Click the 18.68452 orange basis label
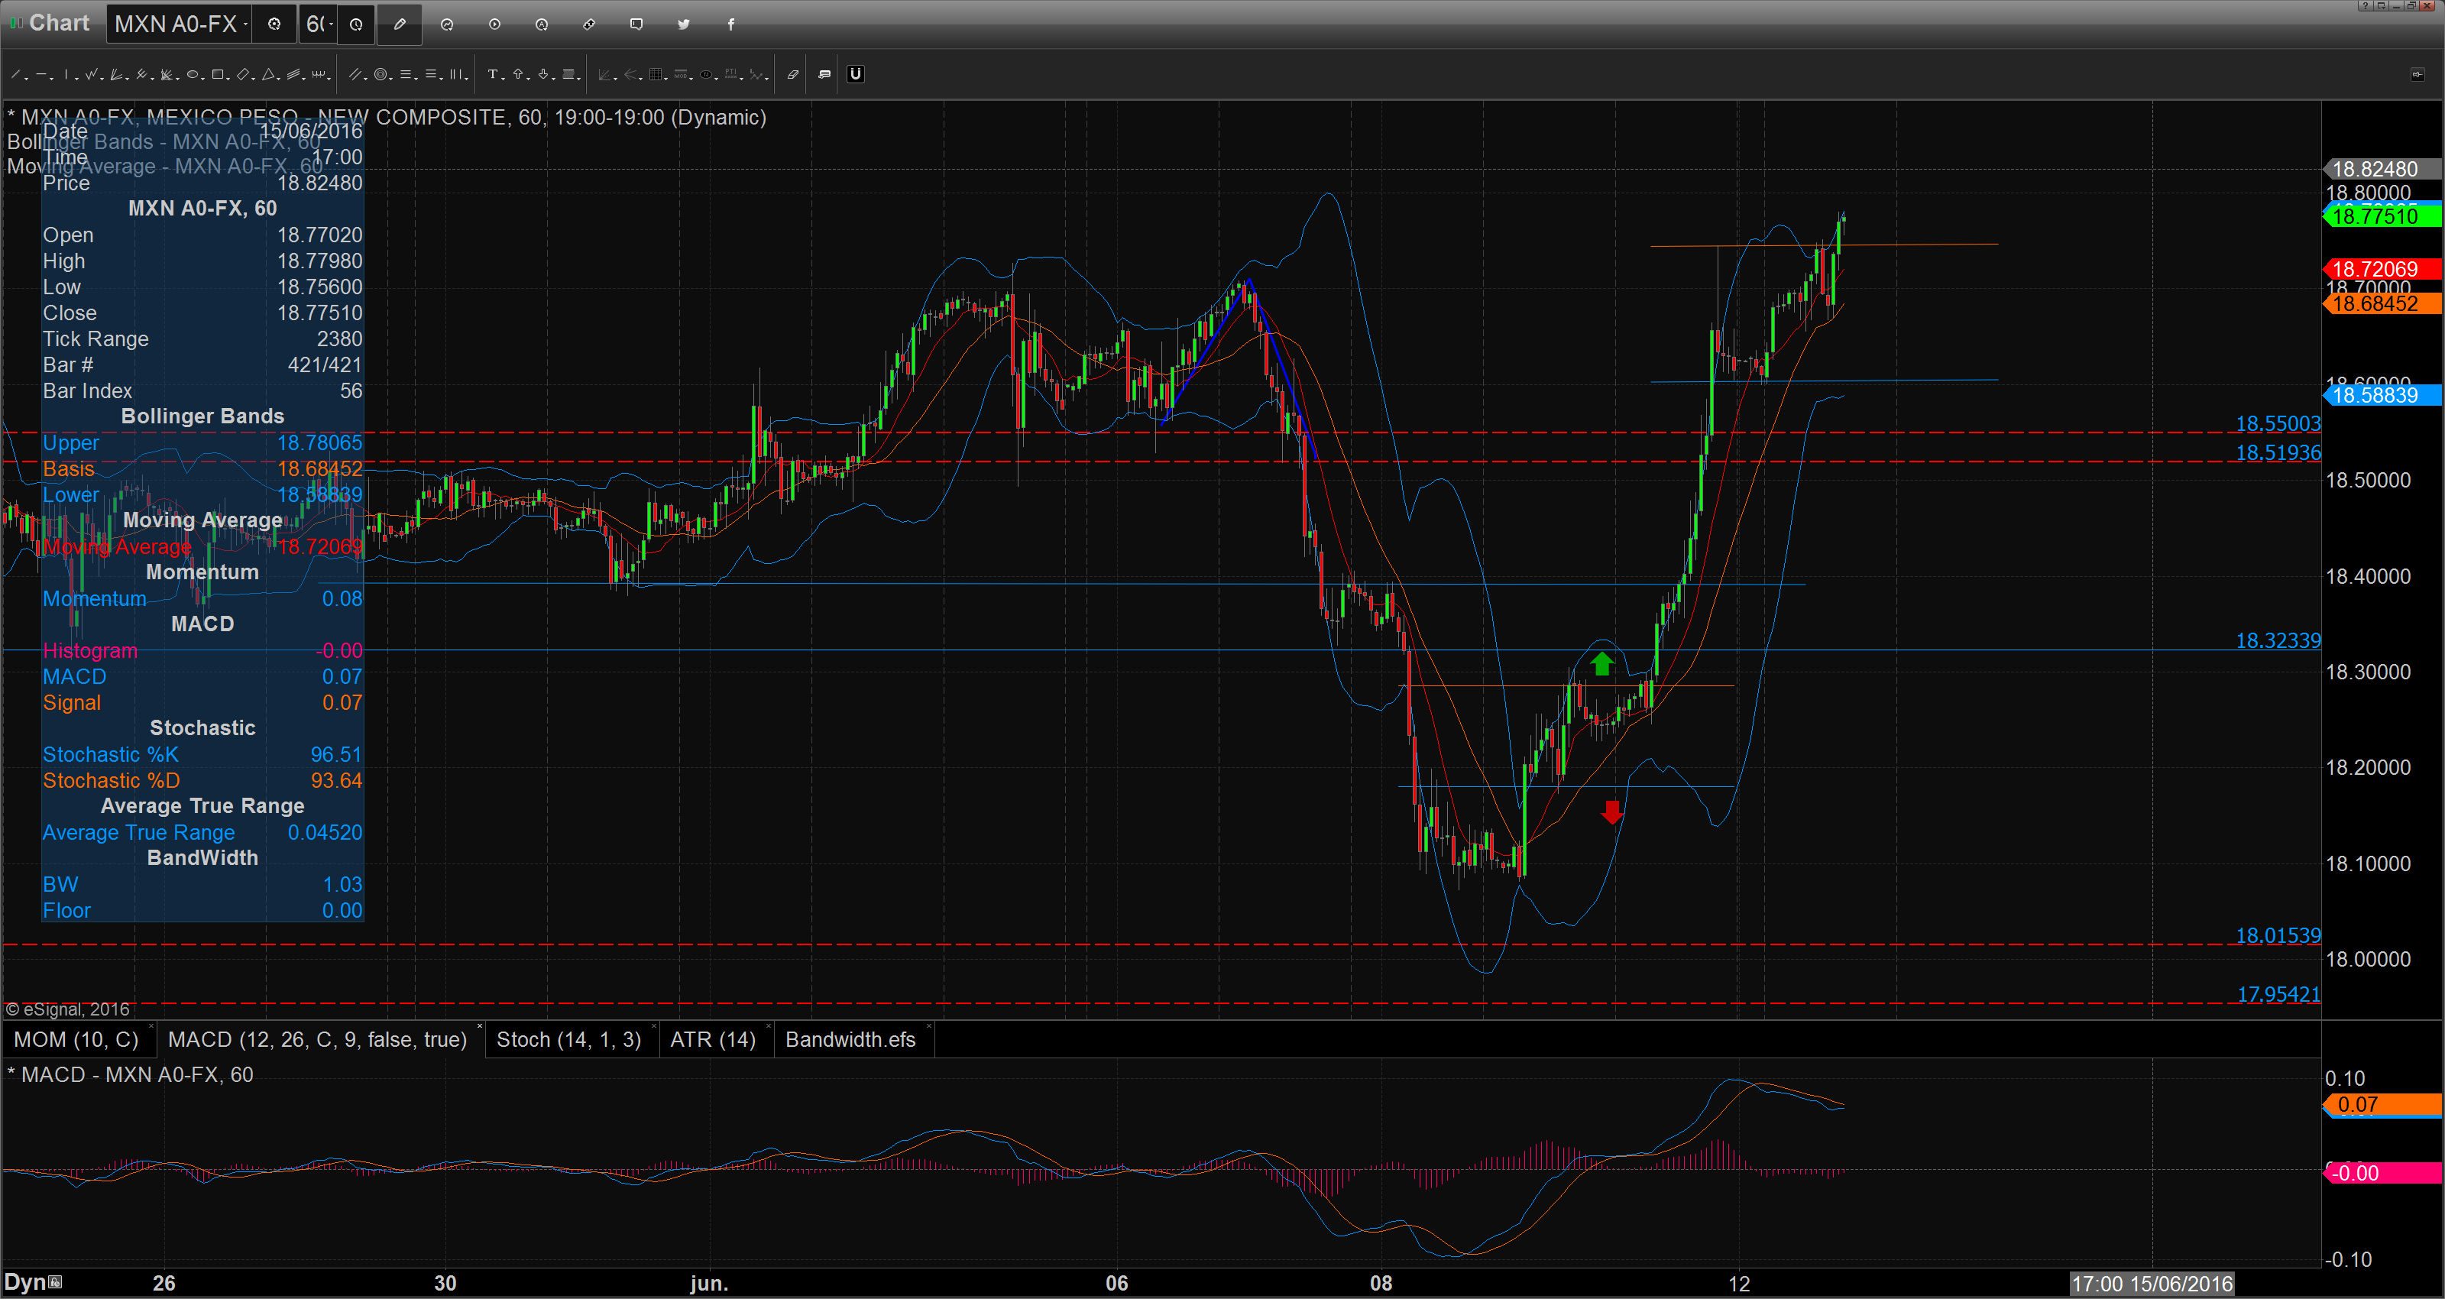The image size is (2445, 1299). tap(2382, 304)
